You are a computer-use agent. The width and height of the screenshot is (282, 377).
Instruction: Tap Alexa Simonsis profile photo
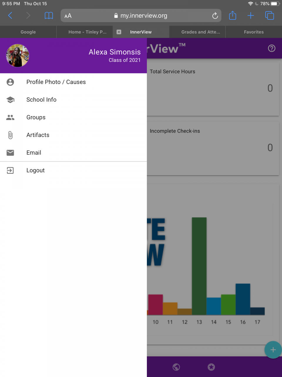tap(18, 56)
